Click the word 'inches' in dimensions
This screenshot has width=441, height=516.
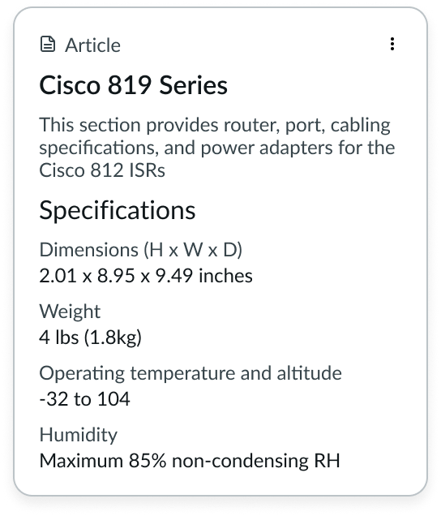point(225,276)
